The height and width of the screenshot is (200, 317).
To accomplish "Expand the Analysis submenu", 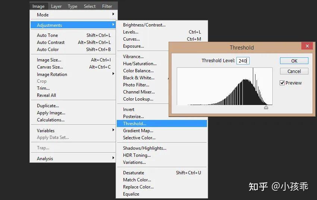I will [x=73, y=158].
